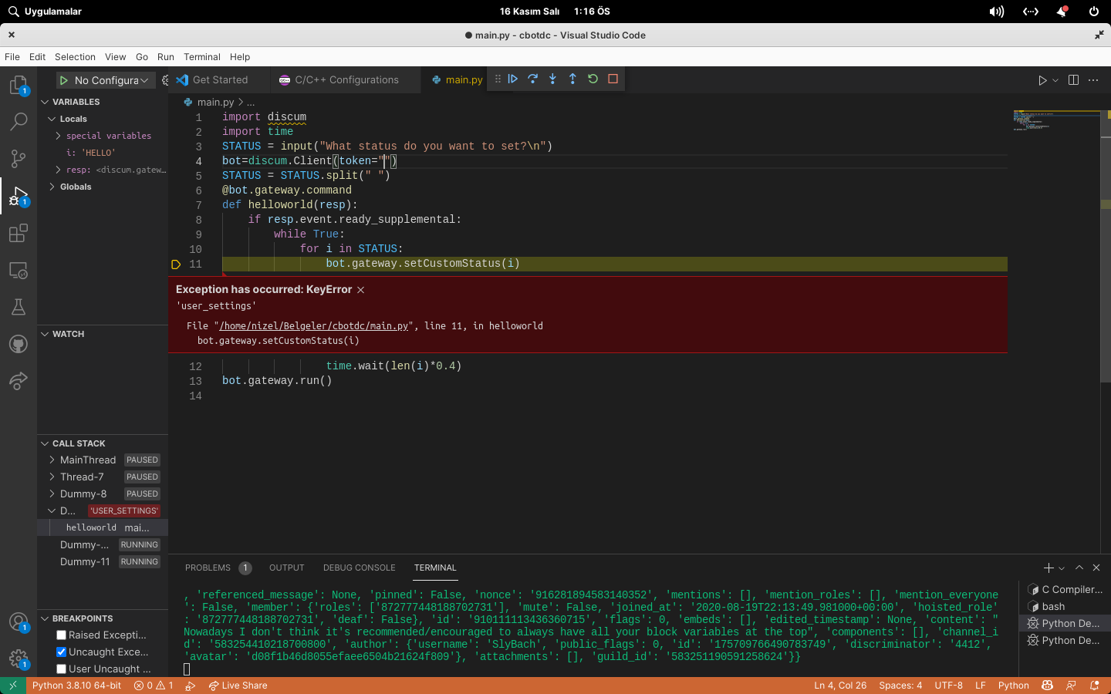Screen dimensions: 1111x694
Task: Disable Uncaught Exceptions breakpoints
Action: [x=60, y=652]
